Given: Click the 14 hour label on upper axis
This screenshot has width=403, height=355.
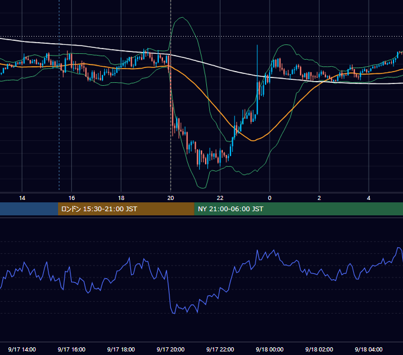Looking at the screenshot, I should 22,198.
